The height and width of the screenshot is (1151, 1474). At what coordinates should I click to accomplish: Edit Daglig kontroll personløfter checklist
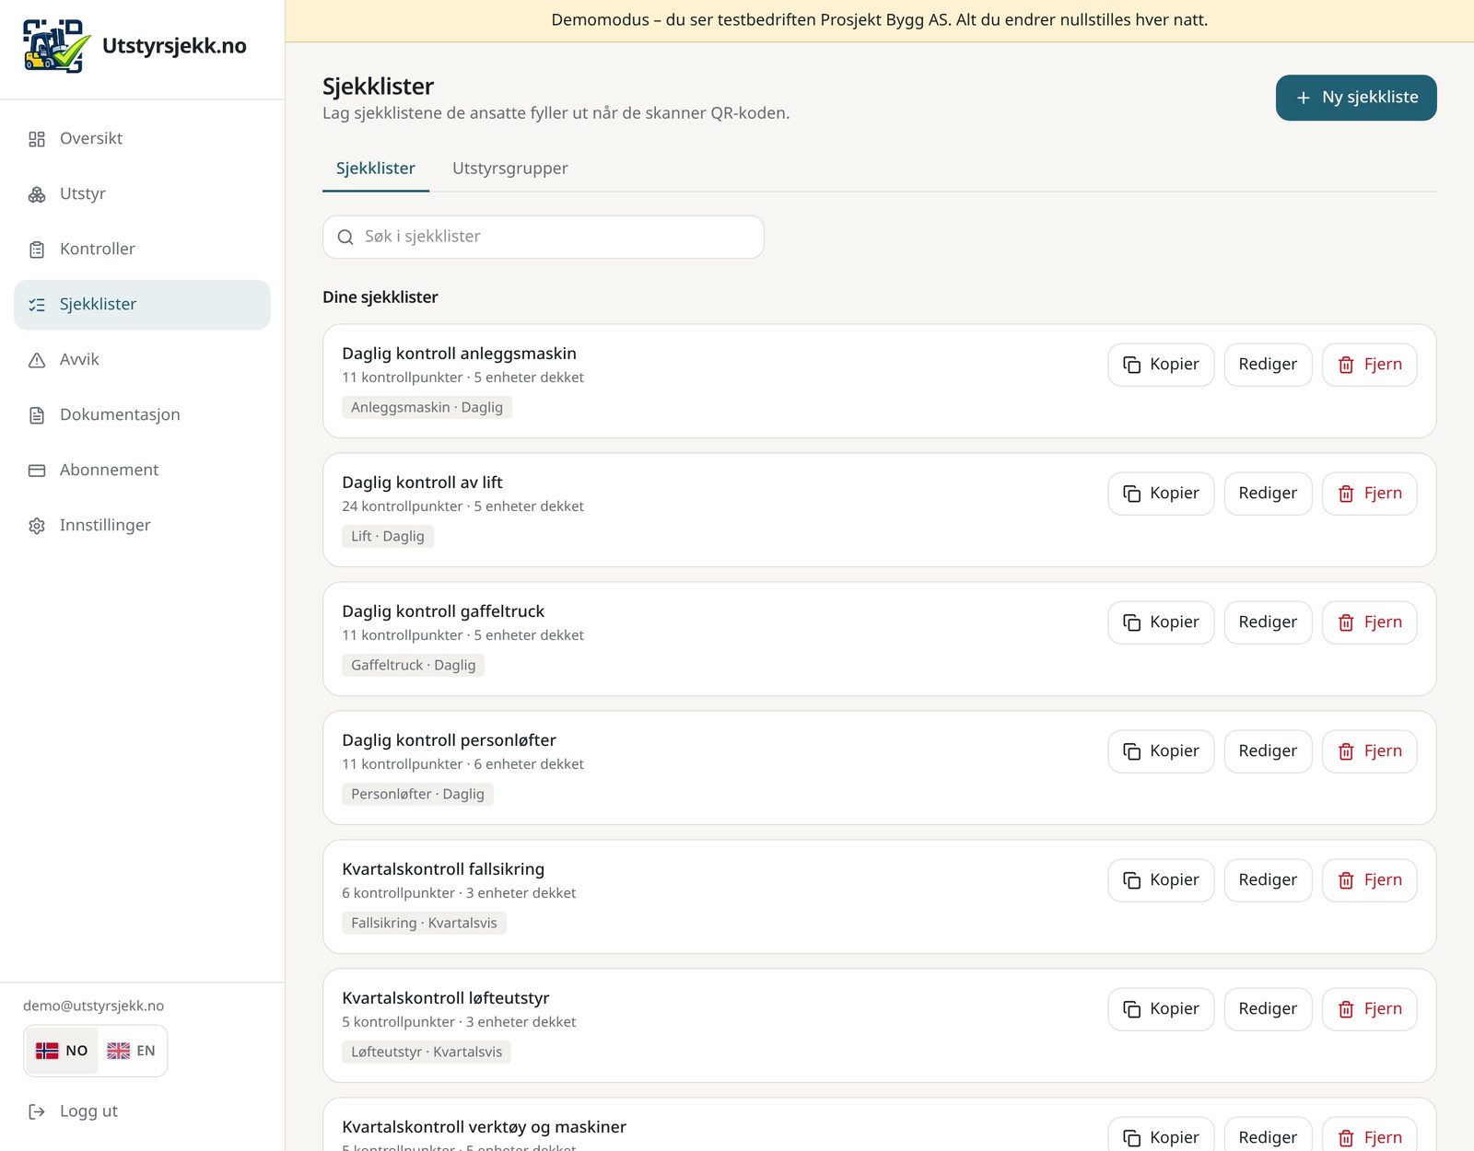(1268, 751)
